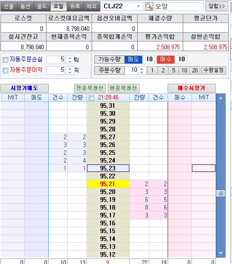
Task: Open the 수량설정 quantity settings
Action: tap(214, 70)
